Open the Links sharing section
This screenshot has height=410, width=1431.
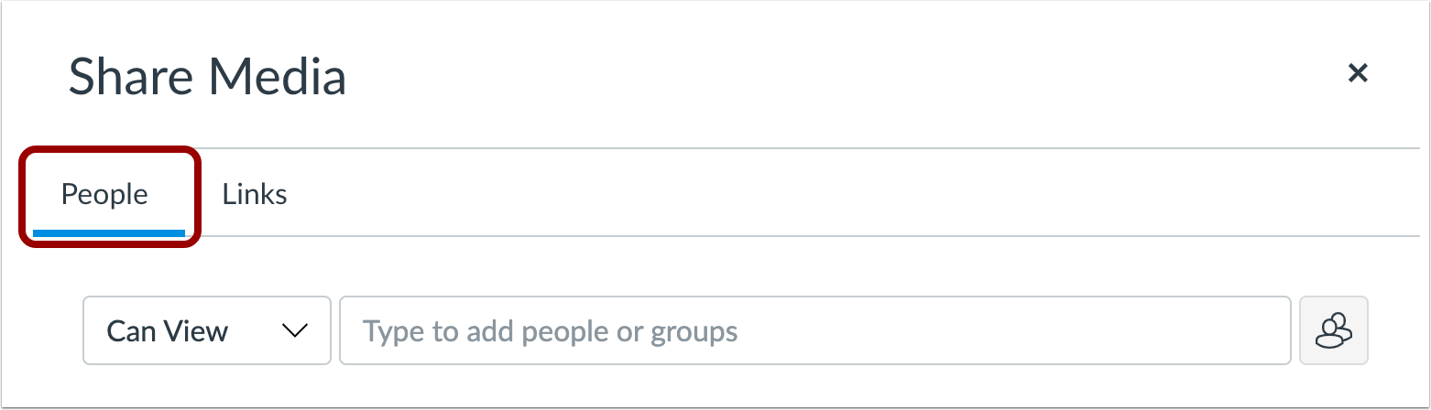pos(255,194)
